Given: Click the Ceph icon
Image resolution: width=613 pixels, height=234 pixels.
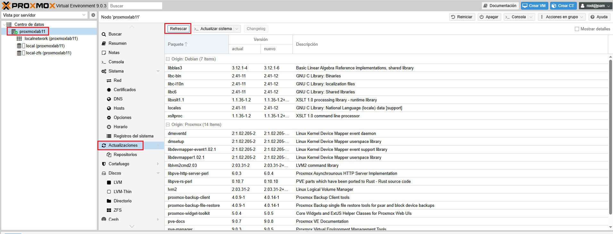Looking at the screenshot, I should click(104, 219).
